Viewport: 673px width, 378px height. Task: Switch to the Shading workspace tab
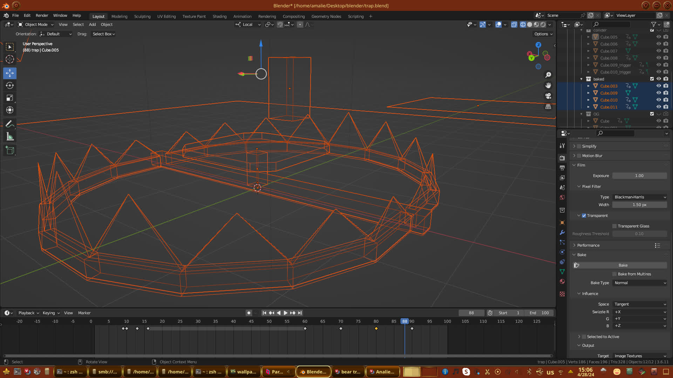(x=219, y=16)
